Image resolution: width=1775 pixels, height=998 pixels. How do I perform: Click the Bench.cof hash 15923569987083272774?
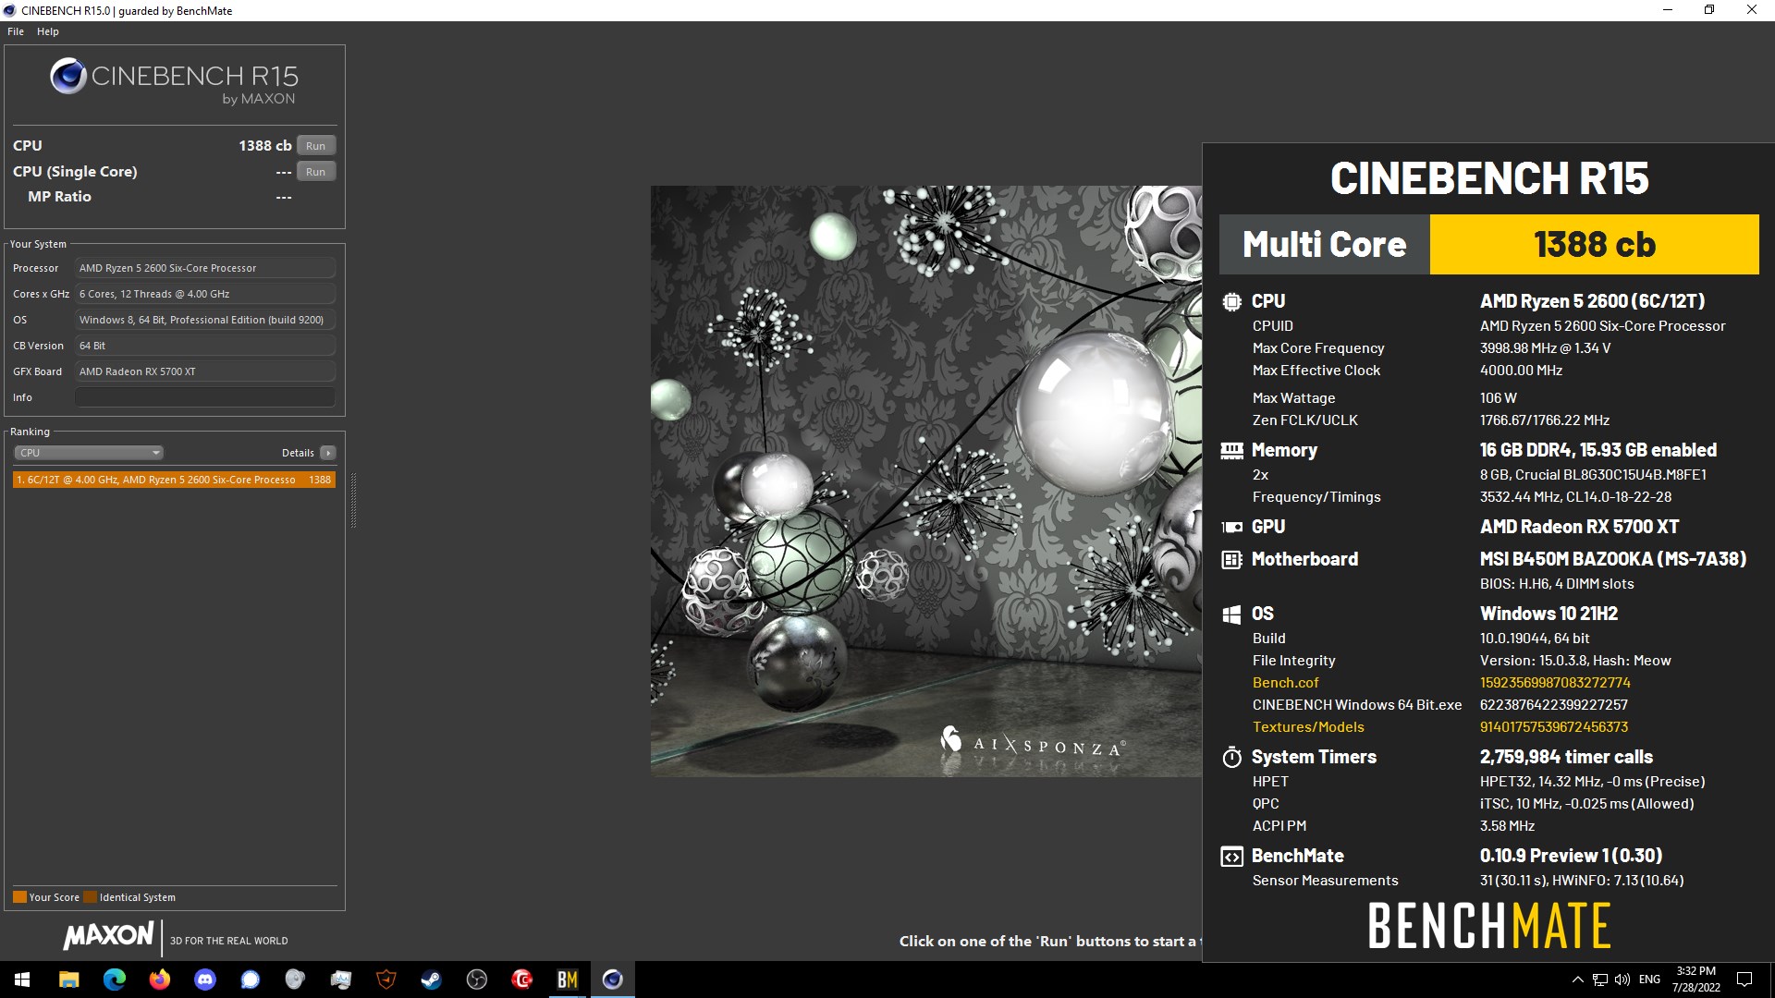point(1555,683)
